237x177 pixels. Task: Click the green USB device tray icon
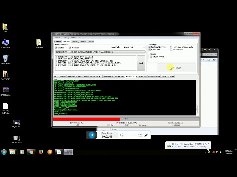pyautogui.click(x=209, y=152)
